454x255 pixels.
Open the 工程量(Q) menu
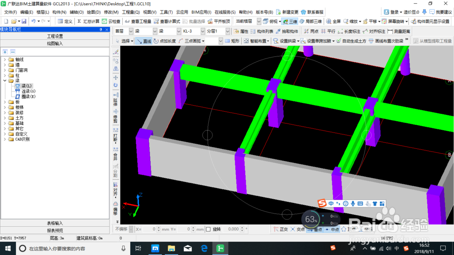click(131, 12)
